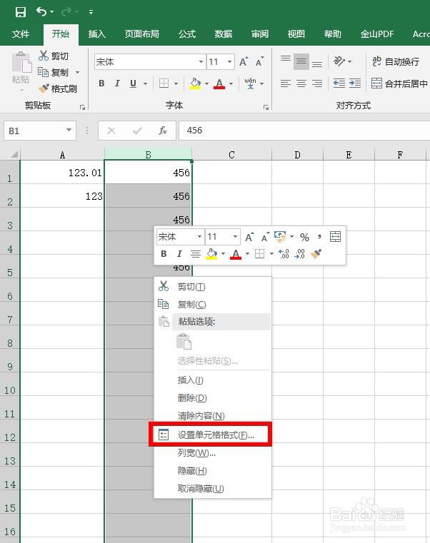Save the workbook using the floppy icon
This screenshot has height=543, width=430.
21,12
